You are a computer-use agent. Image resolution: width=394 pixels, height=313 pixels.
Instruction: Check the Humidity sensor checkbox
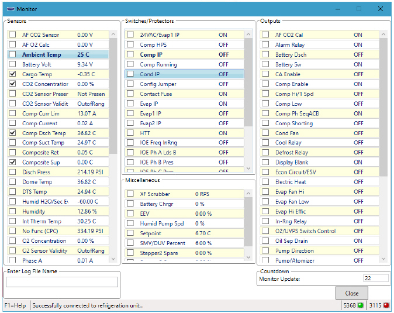(12, 211)
